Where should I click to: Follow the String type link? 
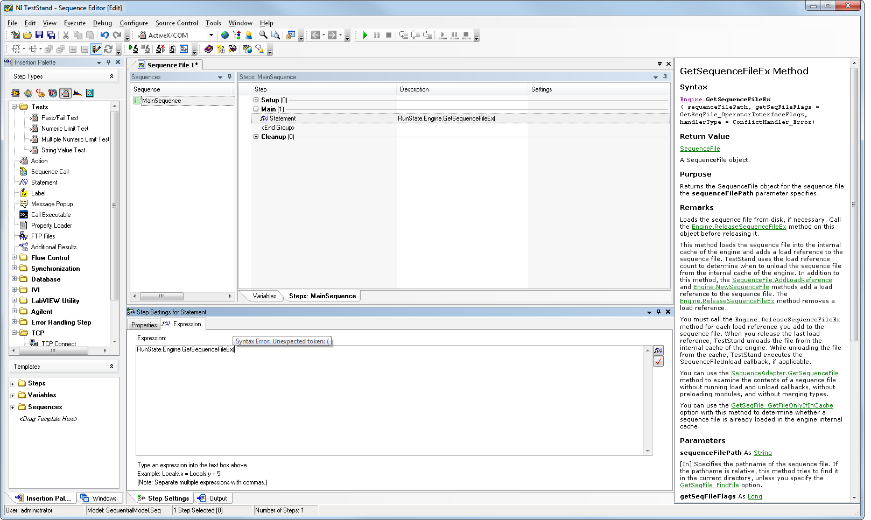[762, 453]
